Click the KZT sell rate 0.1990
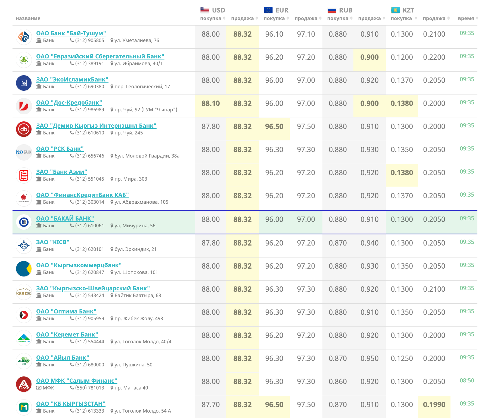The height and width of the screenshot is (418, 491). (x=434, y=405)
